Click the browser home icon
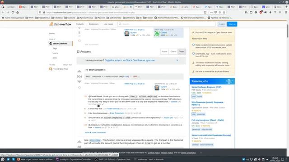This screenshot has width=289, height=162. pos(18,12)
